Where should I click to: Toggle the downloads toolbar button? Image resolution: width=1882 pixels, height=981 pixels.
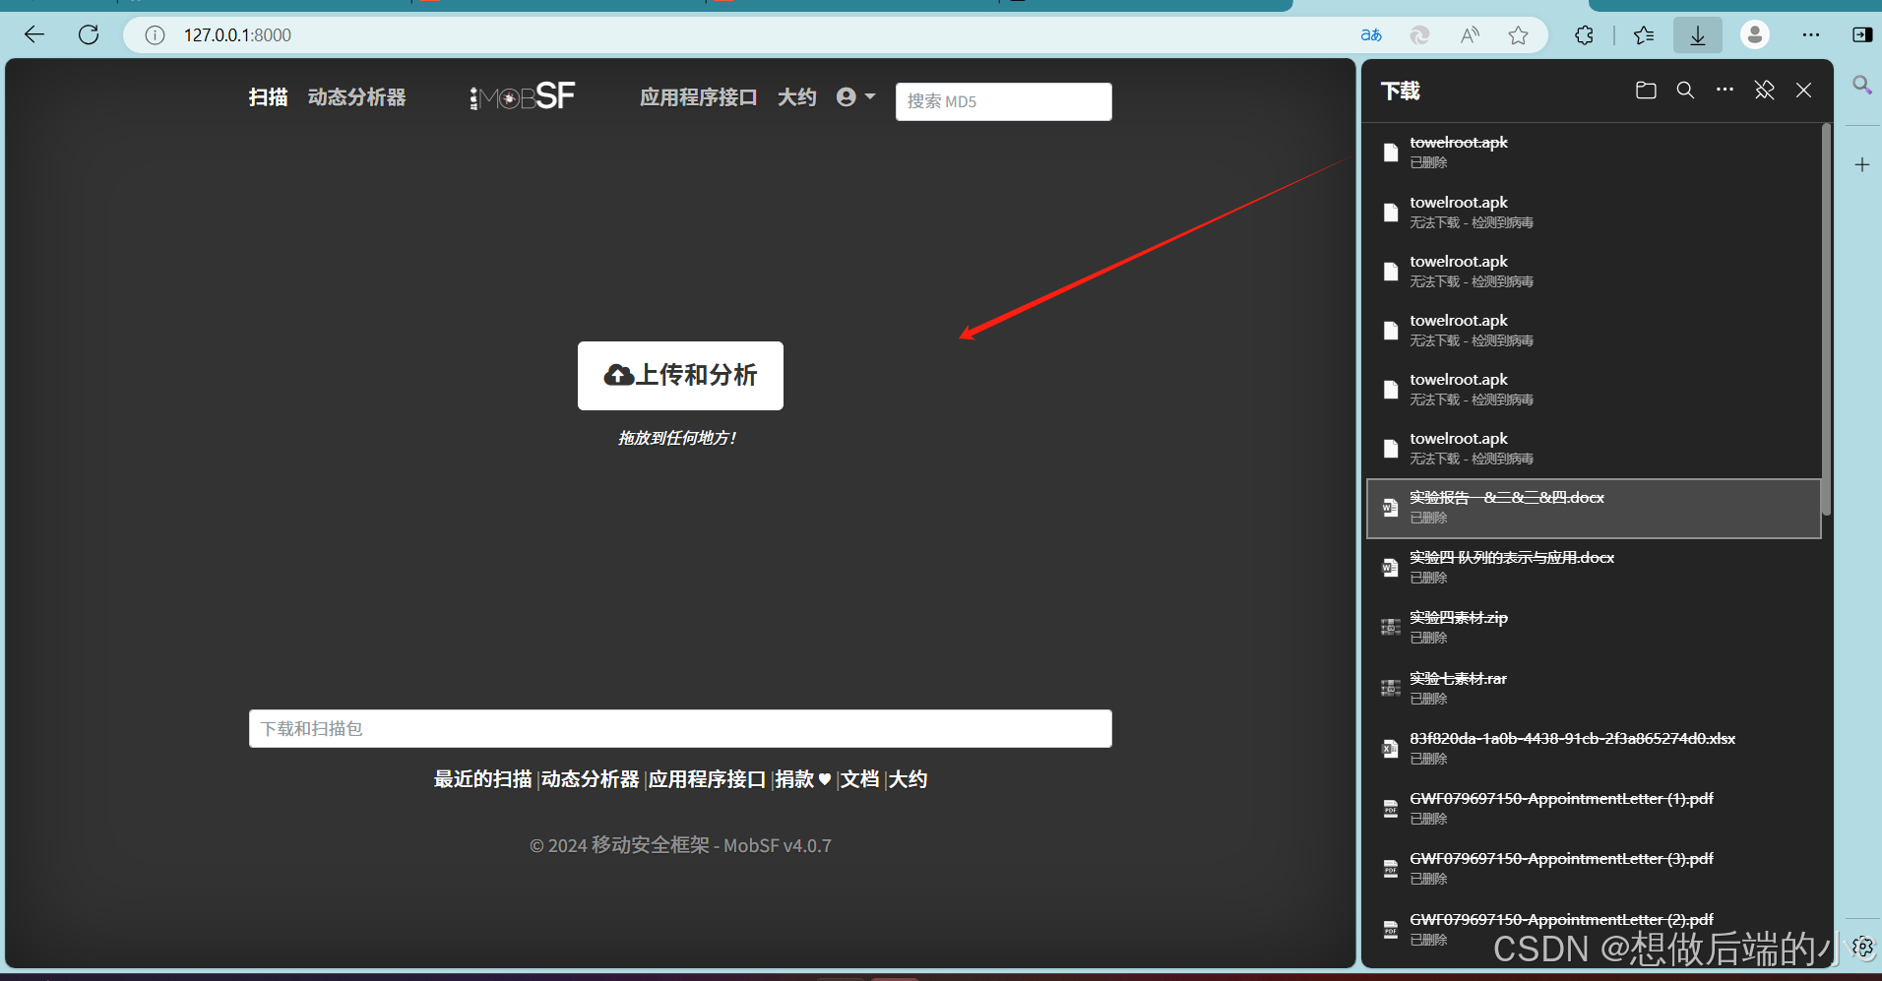1698,35
